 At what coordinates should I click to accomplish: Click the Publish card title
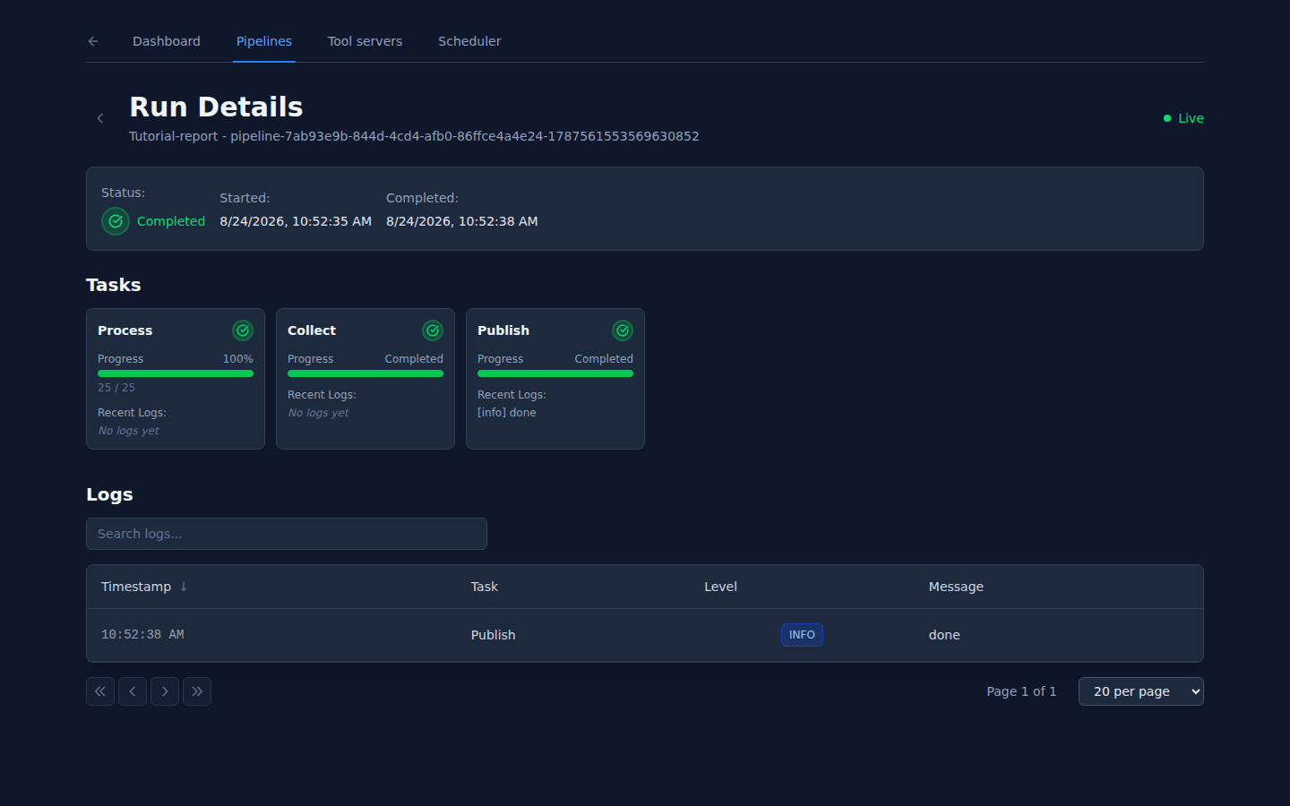pyautogui.click(x=503, y=330)
